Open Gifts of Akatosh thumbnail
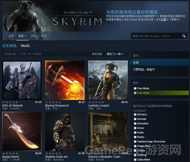 (22, 80)
